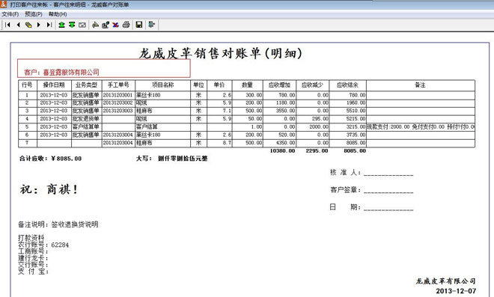This screenshot has width=494, height=297.
Task: Click the green up arrow zoom icon
Action: (x=61, y=25)
